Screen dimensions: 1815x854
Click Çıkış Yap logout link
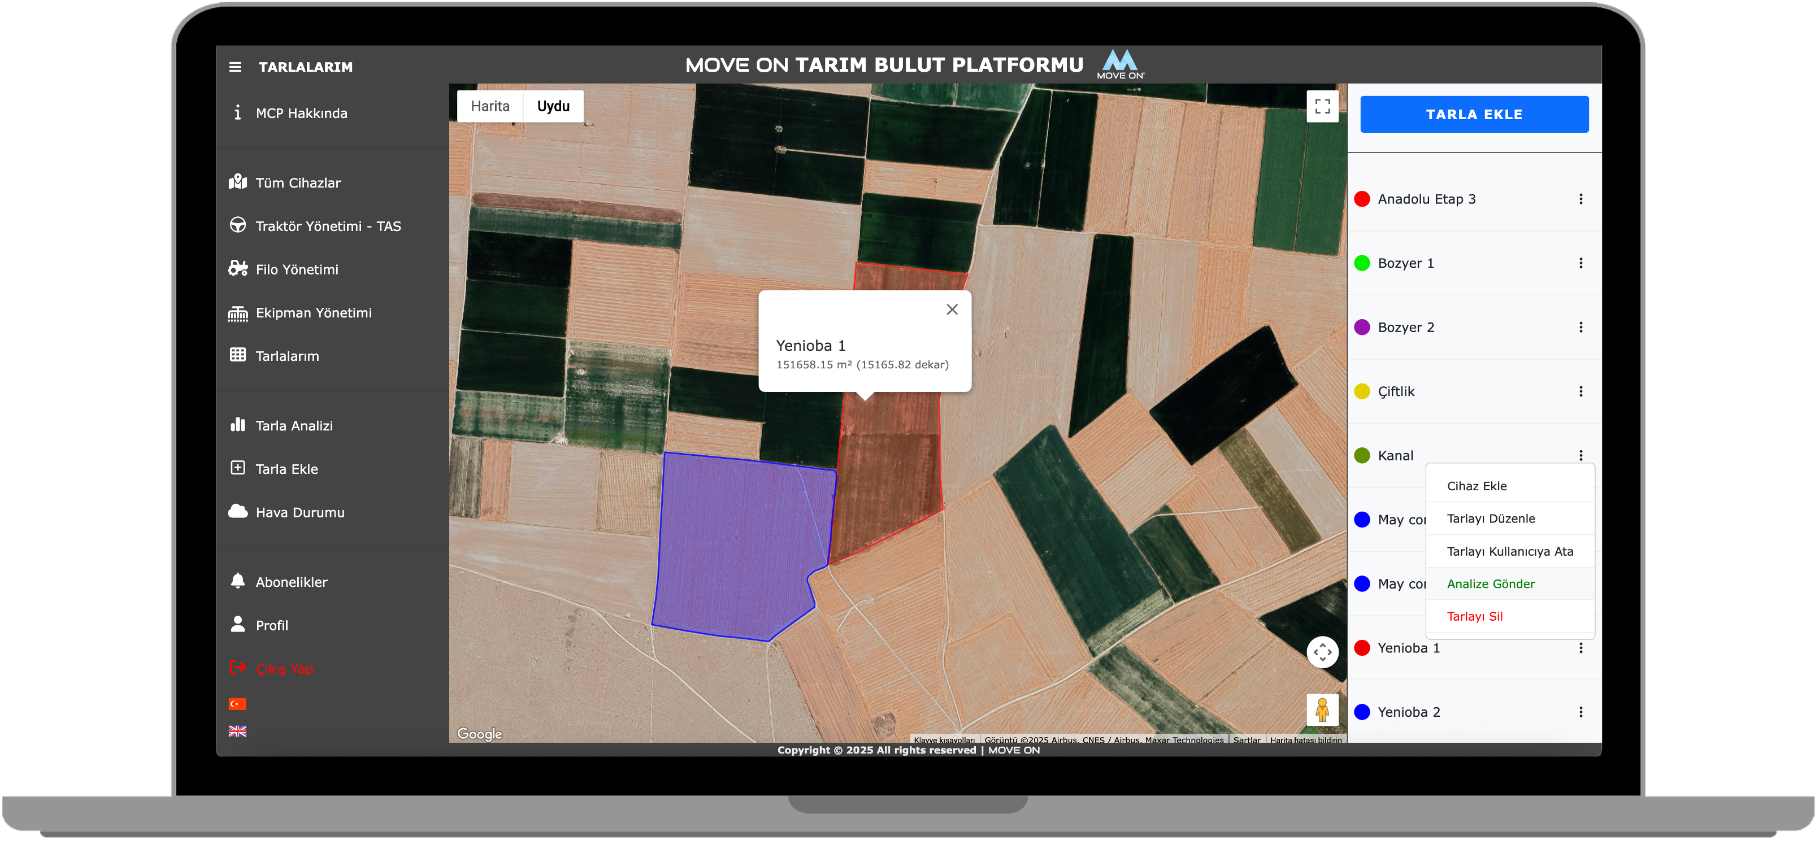click(x=284, y=669)
